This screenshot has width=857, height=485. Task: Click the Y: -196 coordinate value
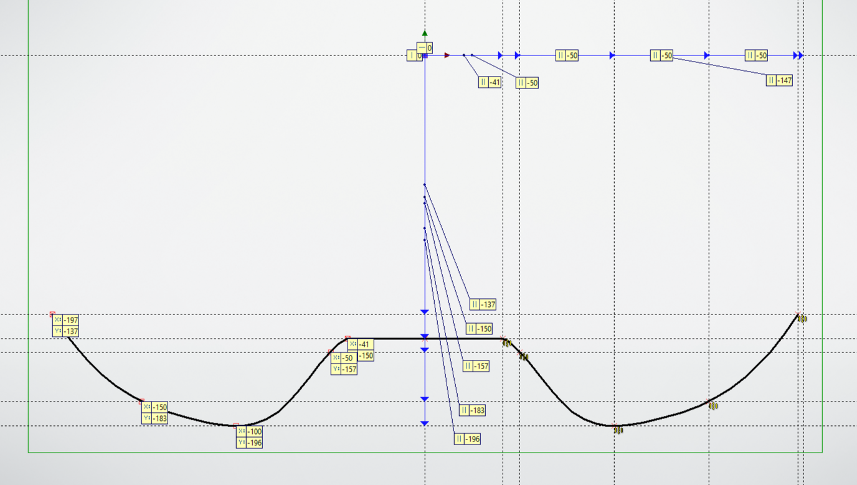click(x=254, y=443)
